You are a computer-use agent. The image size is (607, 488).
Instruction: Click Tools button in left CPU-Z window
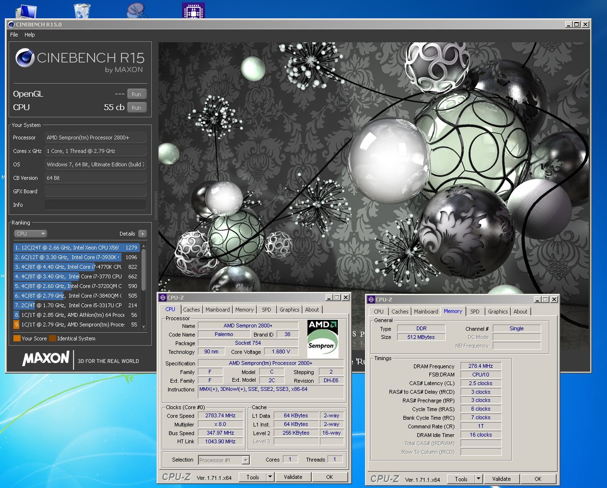pos(253,477)
